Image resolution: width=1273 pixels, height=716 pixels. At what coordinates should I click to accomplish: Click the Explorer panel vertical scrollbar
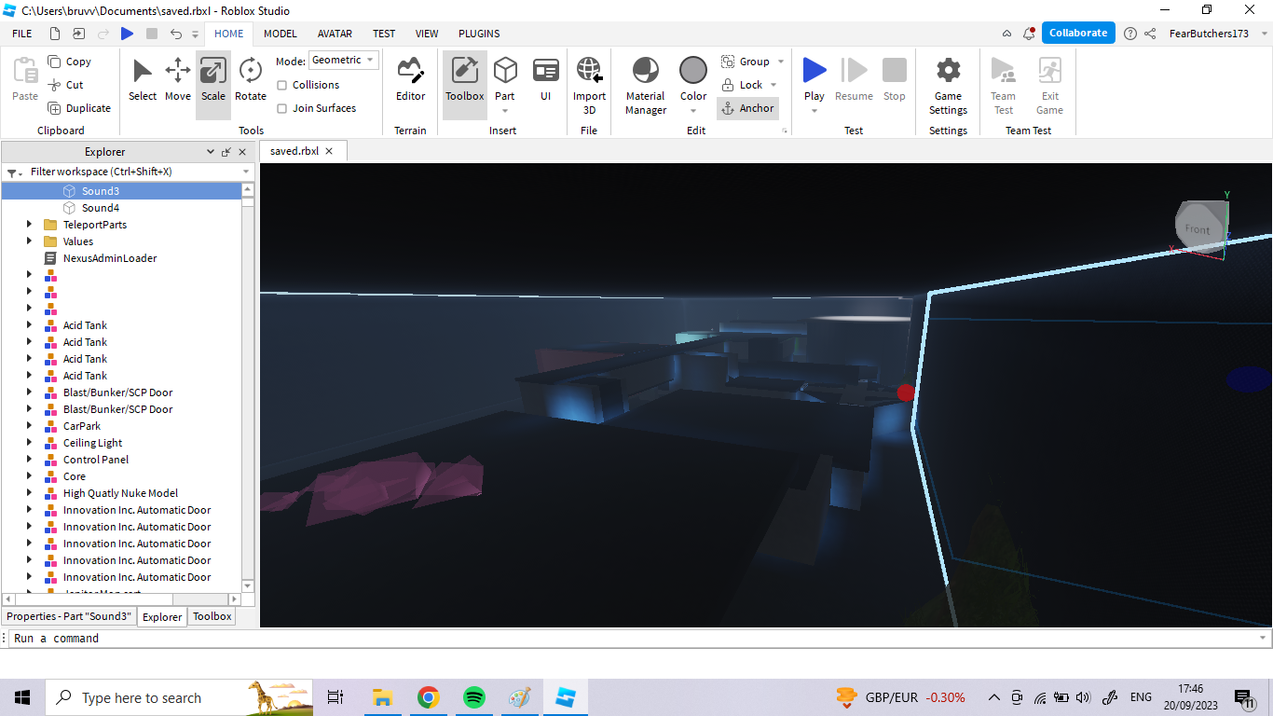(x=248, y=387)
